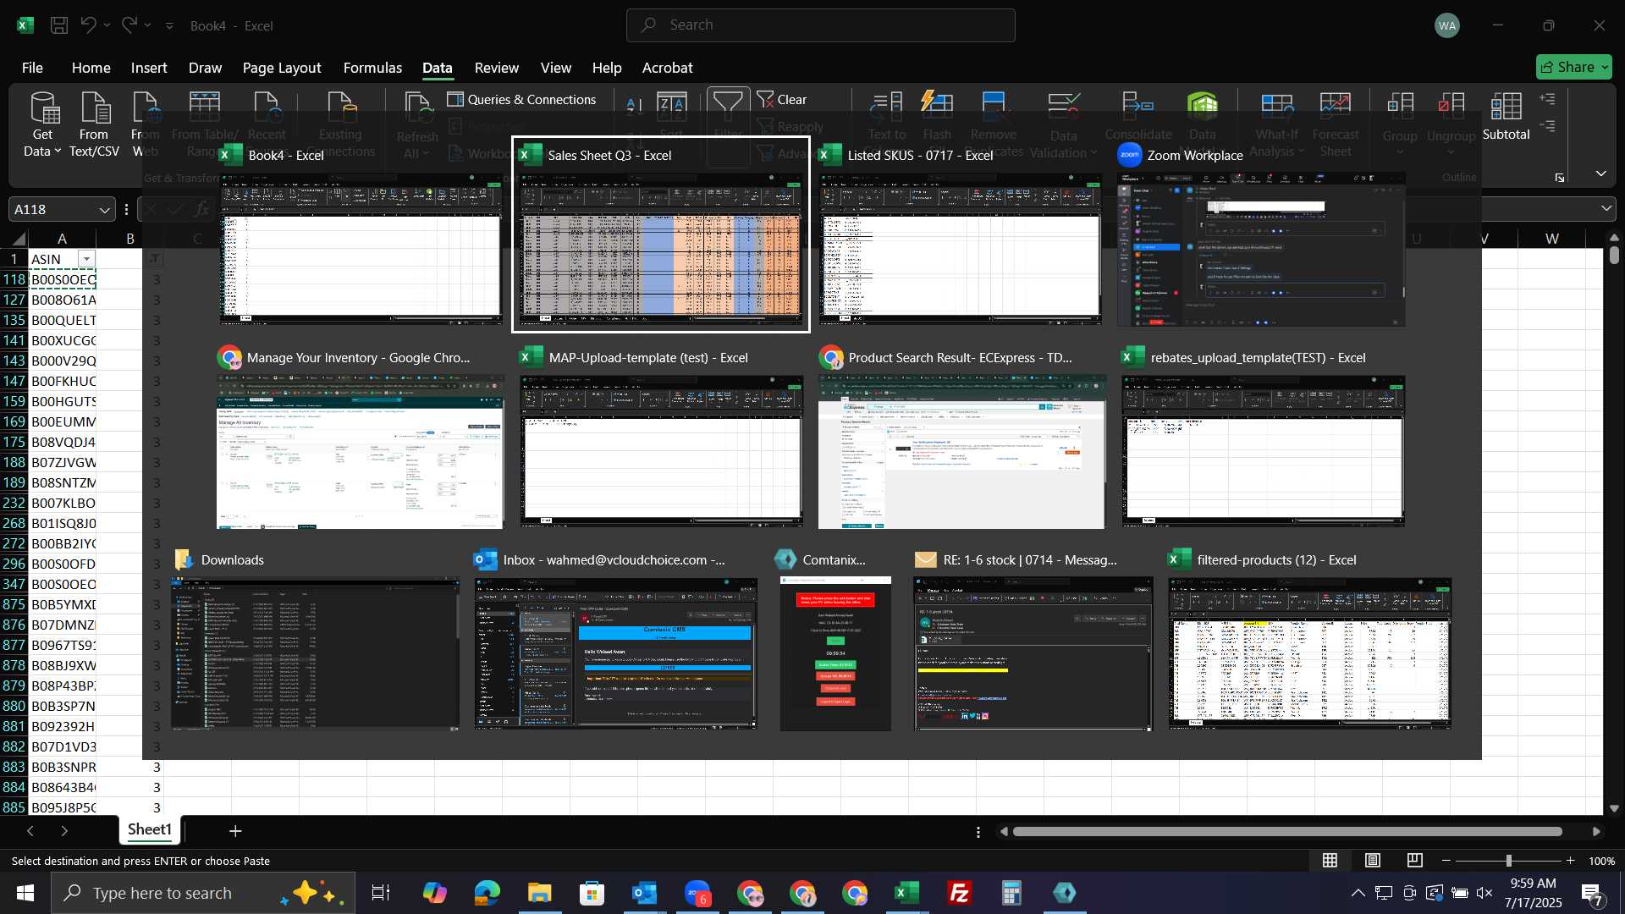The width and height of the screenshot is (1625, 914).
Task: Switch to the Formulas tab
Action: pos(372,68)
